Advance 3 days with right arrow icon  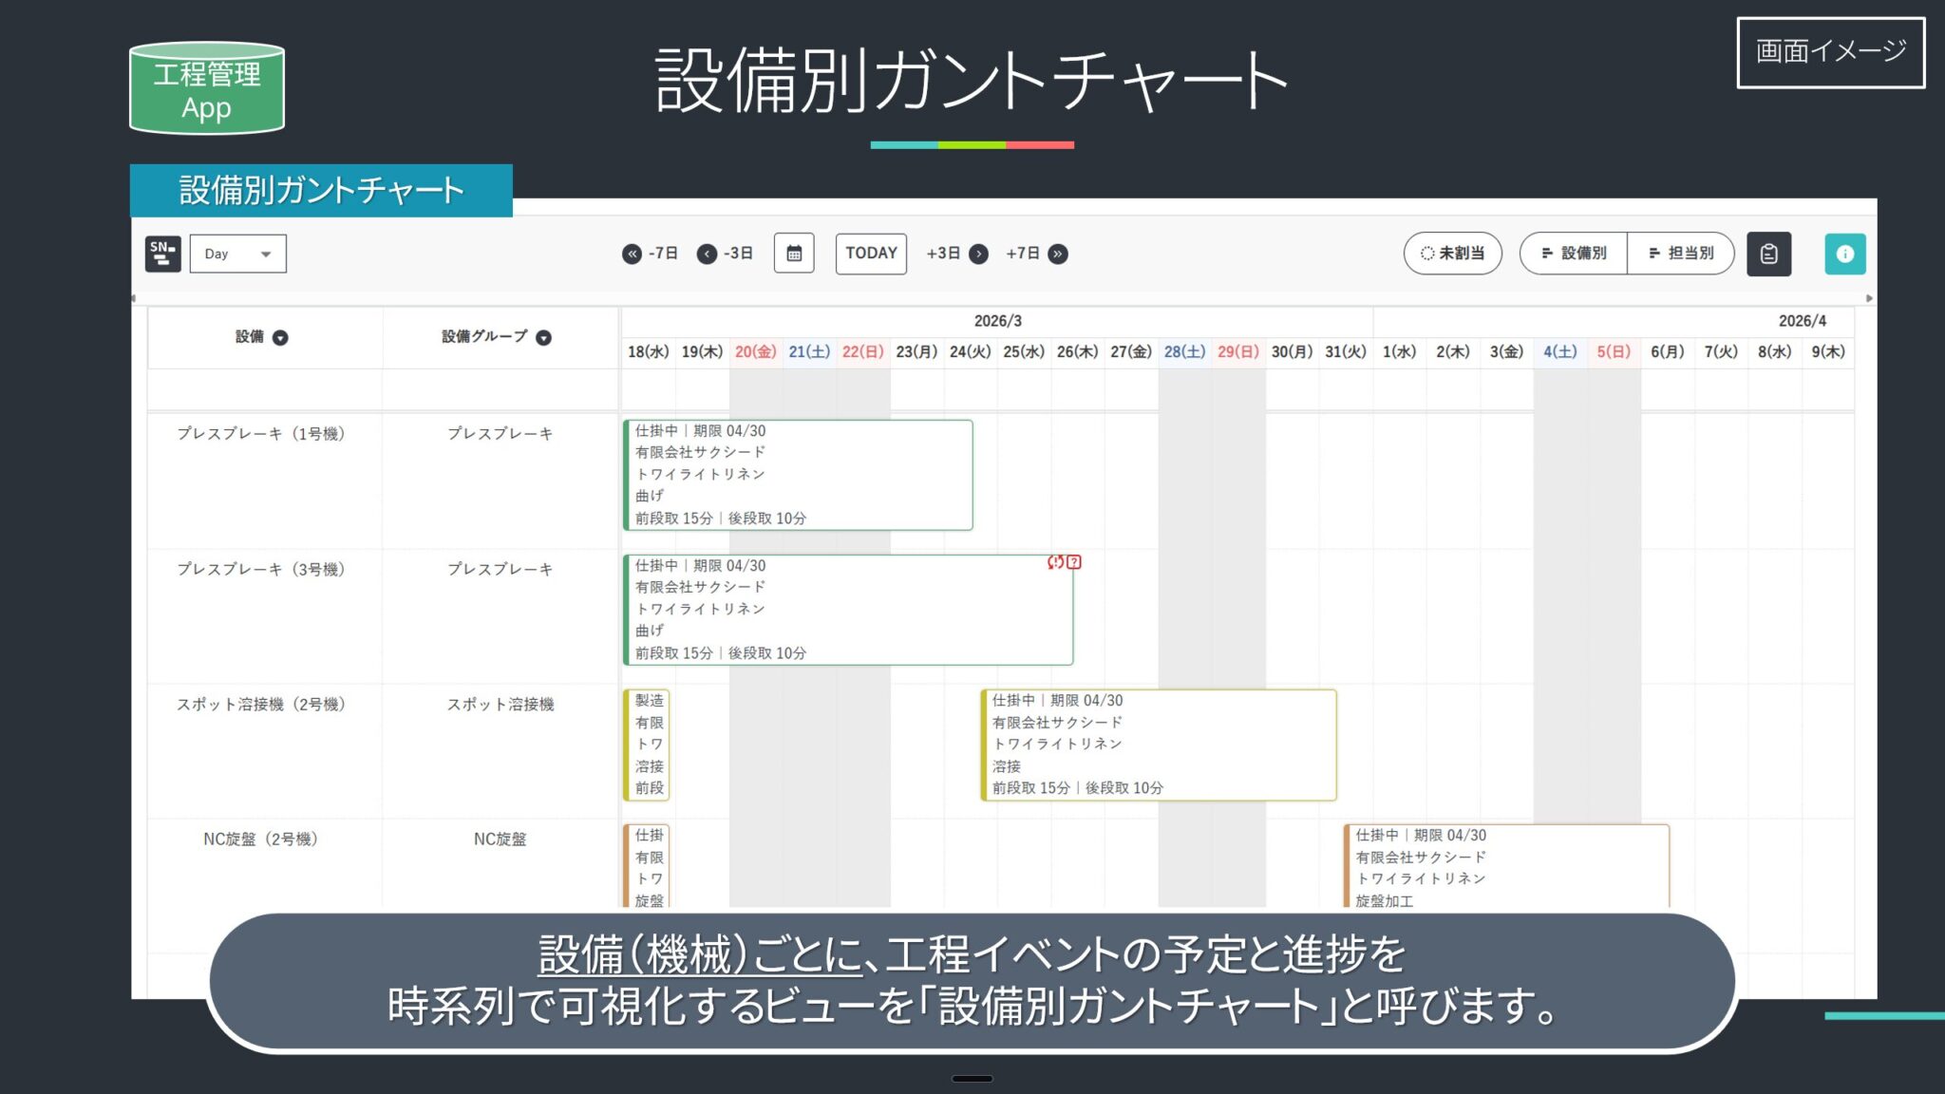coord(979,254)
